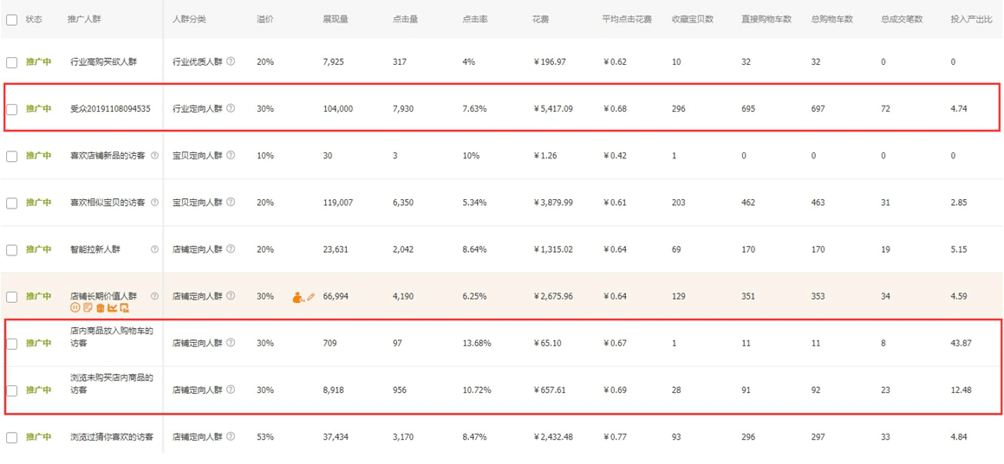
Task: Click the orange person icon in 溢价 column
Action: [298, 297]
